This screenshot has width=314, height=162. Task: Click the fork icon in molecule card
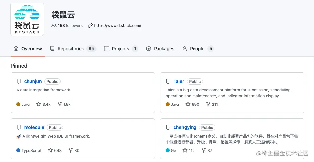point(71,150)
